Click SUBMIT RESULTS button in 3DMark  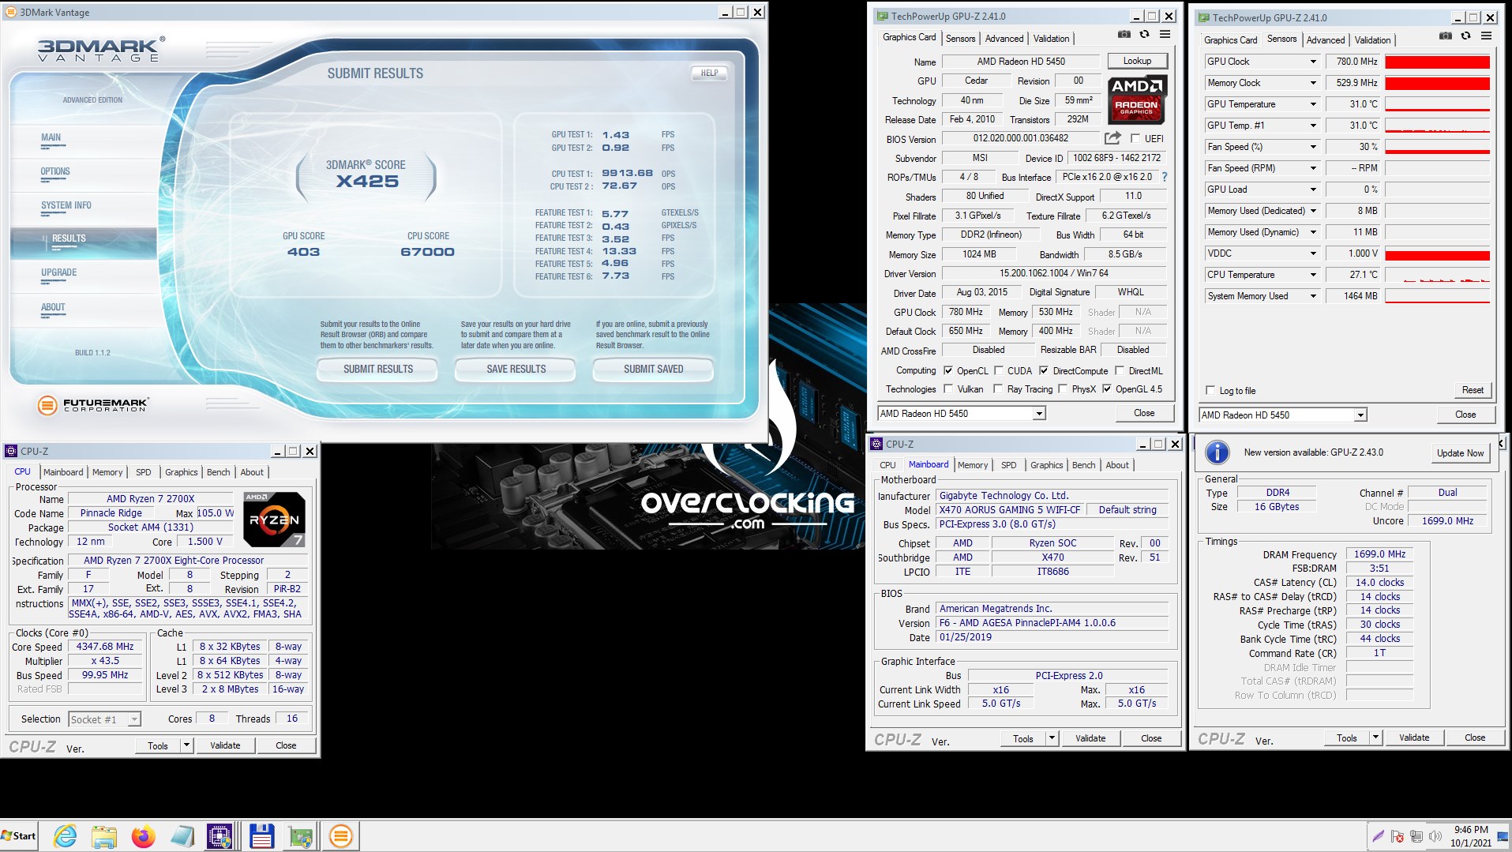(377, 369)
